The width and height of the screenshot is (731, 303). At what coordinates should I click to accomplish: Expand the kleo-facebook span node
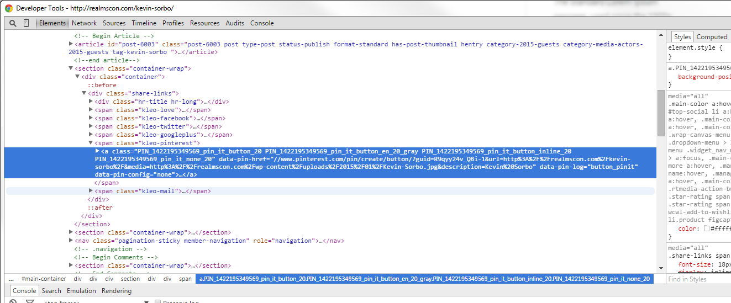91,119
